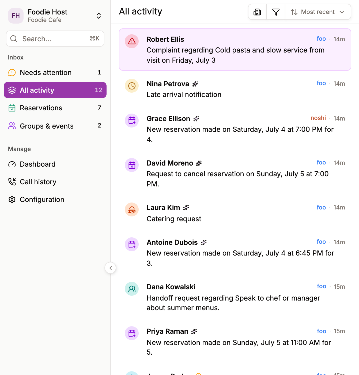Select All activity in sidebar

pos(55,90)
